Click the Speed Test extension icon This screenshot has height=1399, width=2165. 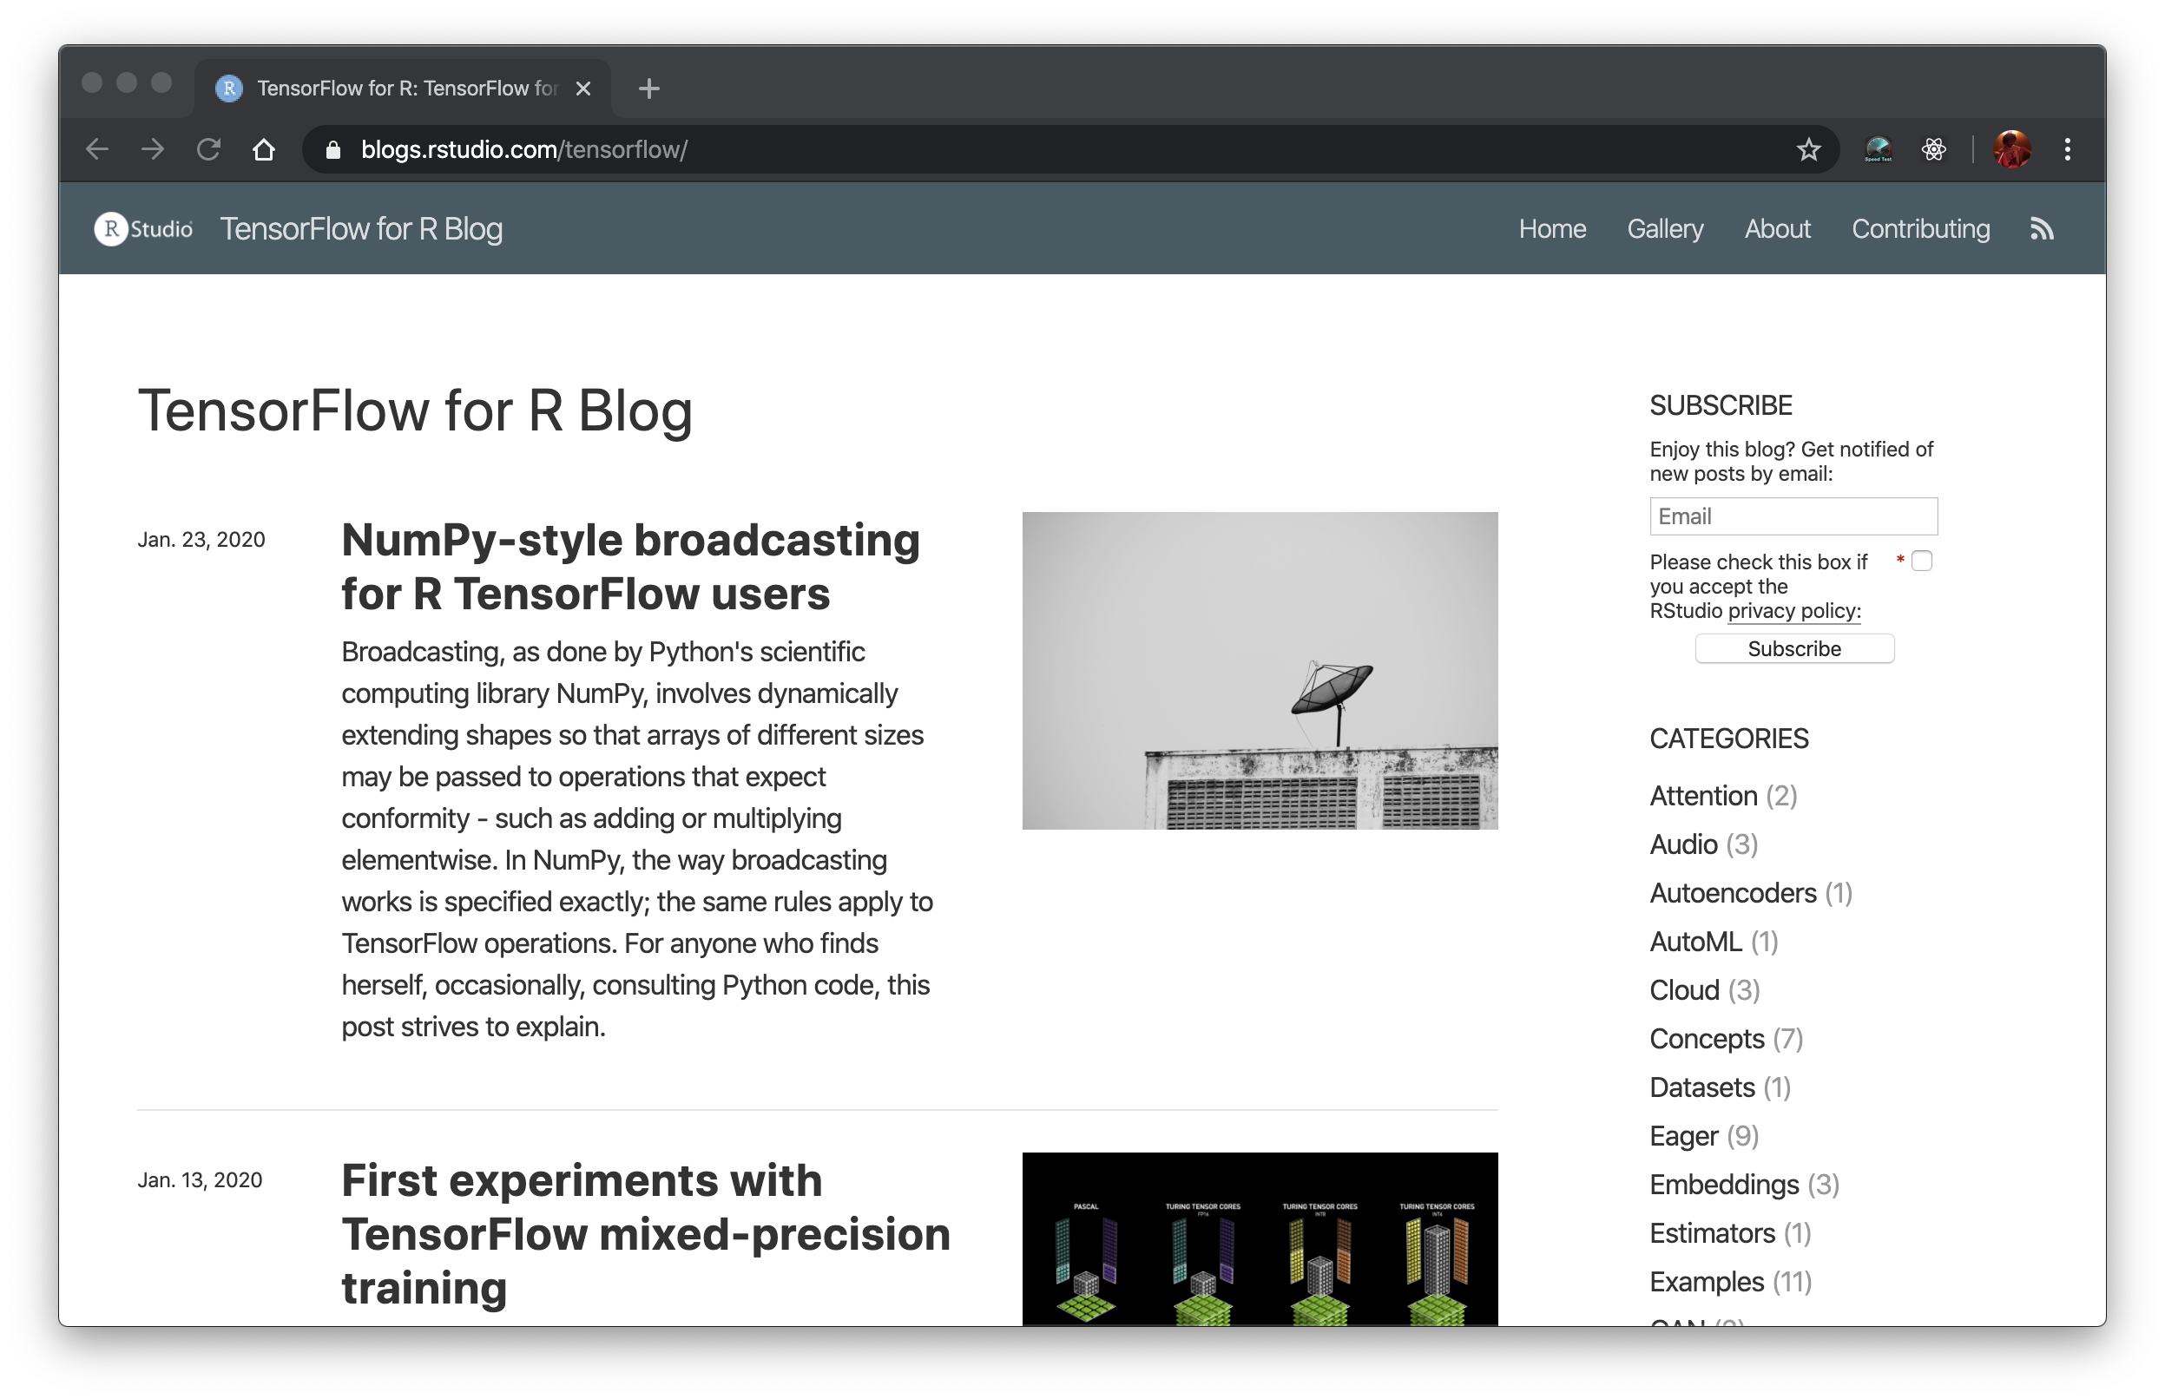click(x=1877, y=150)
